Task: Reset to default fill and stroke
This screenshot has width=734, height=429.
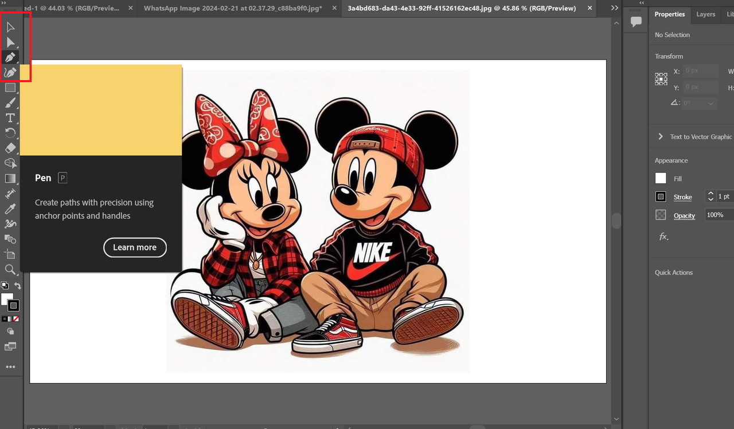Action: coord(4,286)
